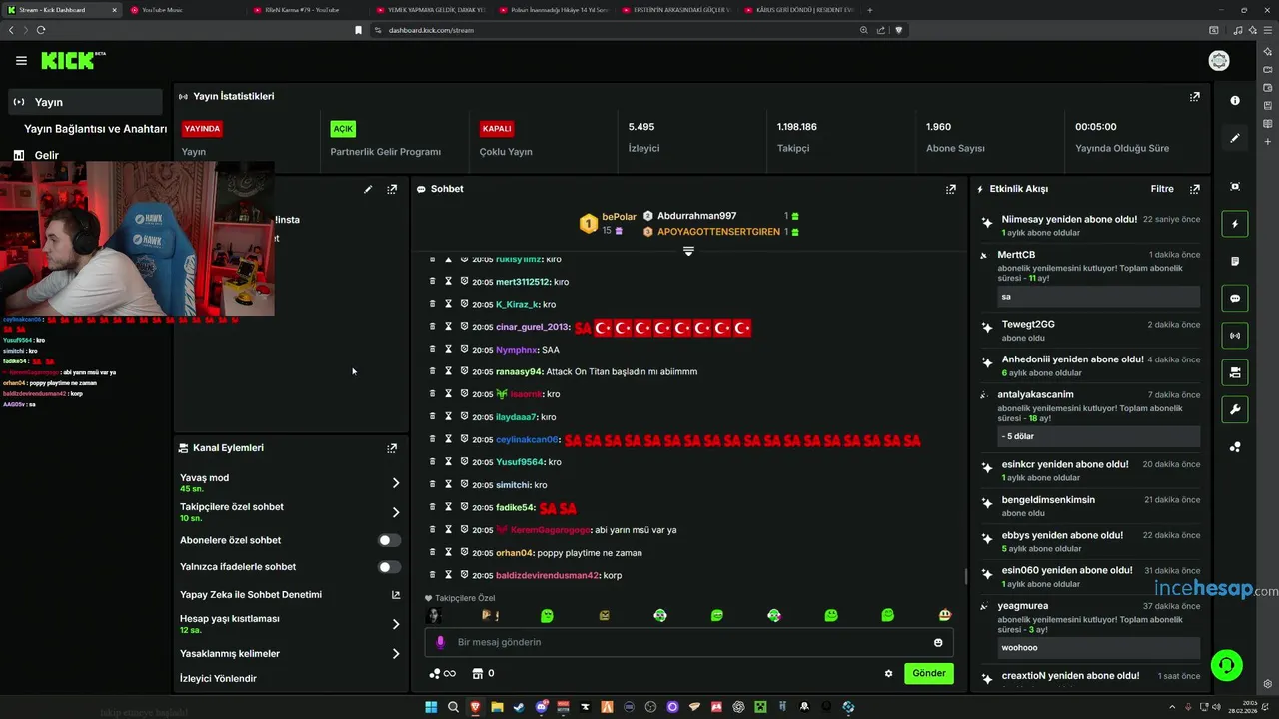The width and height of the screenshot is (1279, 719).
Task: Open İzleyici Yönlendir option
Action: [218, 679]
